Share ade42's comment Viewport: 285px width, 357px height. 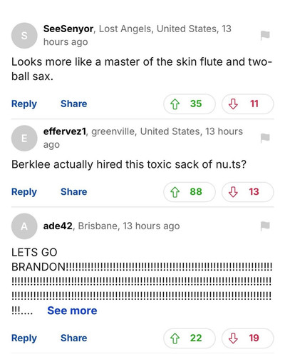point(74,338)
